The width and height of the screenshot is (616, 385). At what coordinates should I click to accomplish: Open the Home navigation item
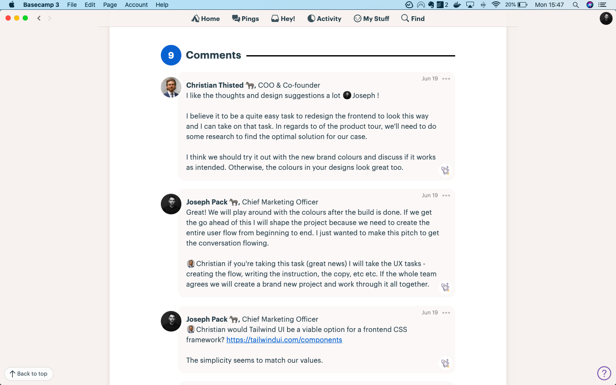tap(205, 18)
